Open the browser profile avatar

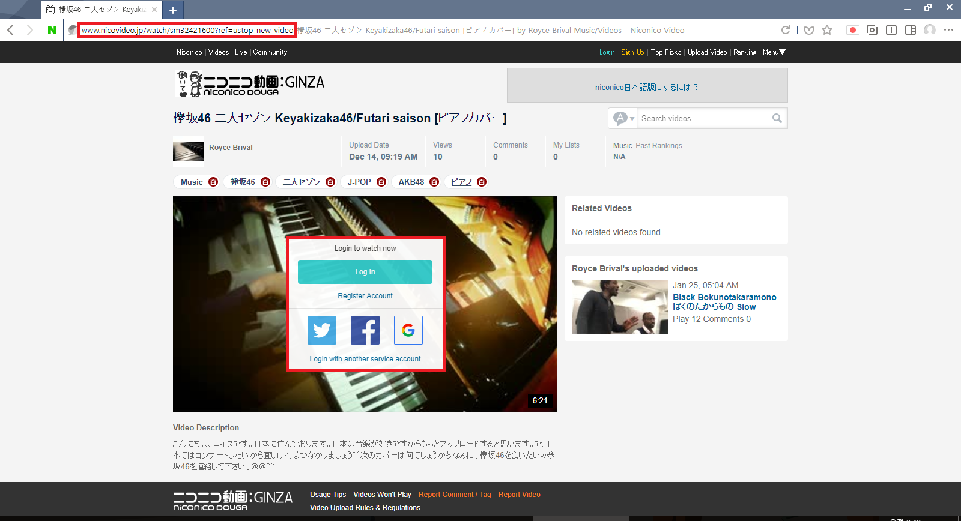tap(930, 30)
